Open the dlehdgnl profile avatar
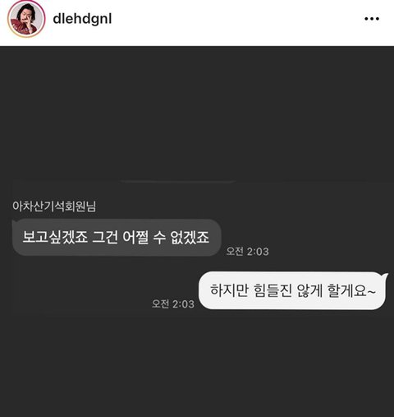394x417 pixels. (26, 19)
